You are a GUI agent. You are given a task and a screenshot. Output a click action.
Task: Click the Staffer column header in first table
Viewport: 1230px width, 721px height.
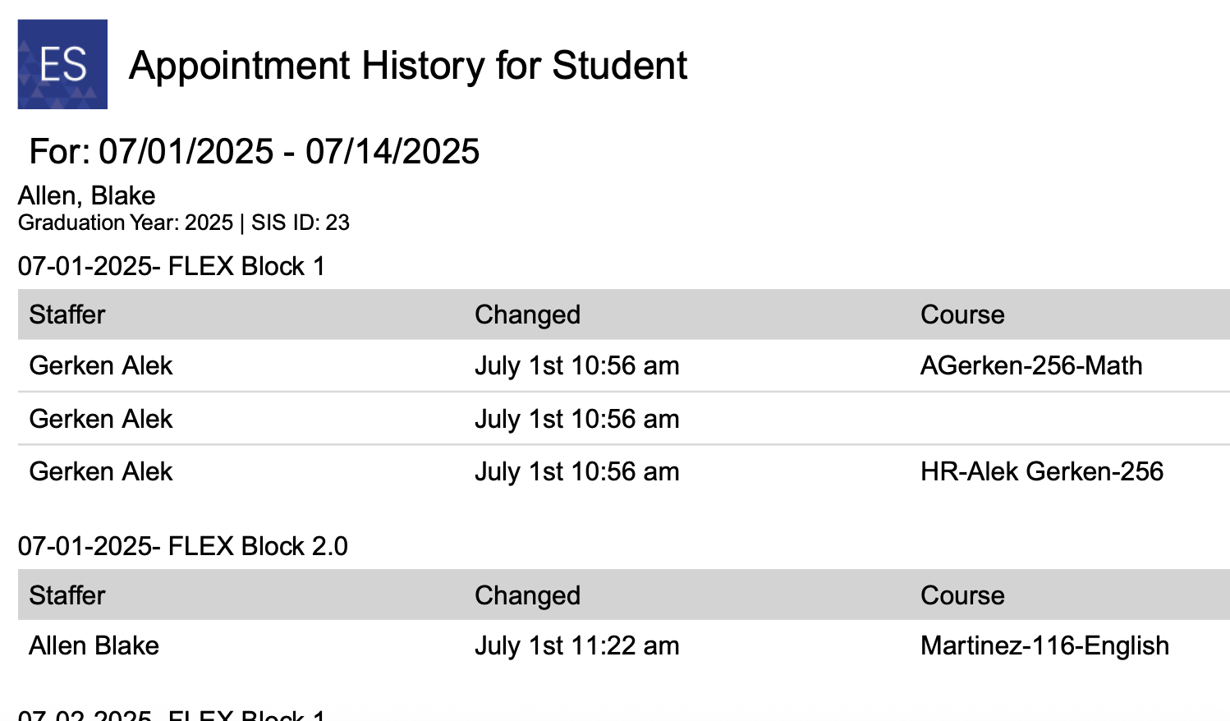(67, 315)
